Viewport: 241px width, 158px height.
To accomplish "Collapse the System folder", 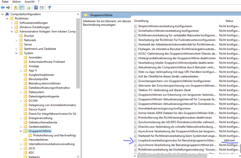I will pos(17,53).
